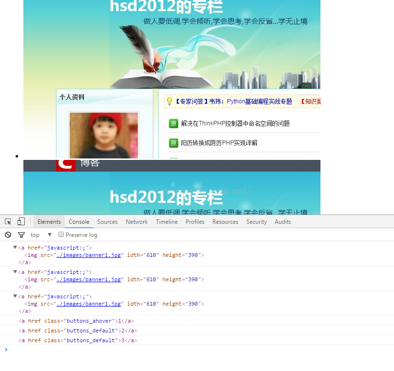Click green original badge beside 阳历转换 article

click(x=174, y=143)
